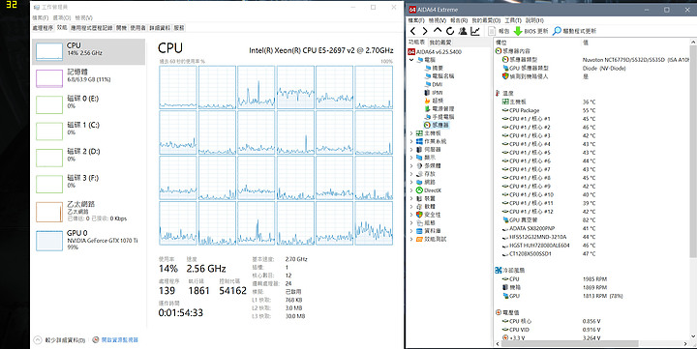Open Task Manager 選項(O) menu
The width and height of the screenshot is (697, 349).
pyautogui.click(x=62, y=17)
